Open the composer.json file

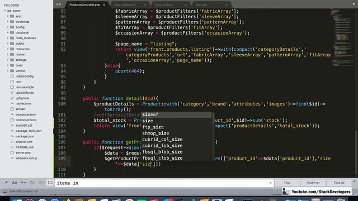(26, 114)
